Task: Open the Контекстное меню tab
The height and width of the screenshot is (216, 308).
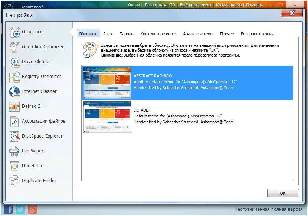Action: (x=158, y=34)
